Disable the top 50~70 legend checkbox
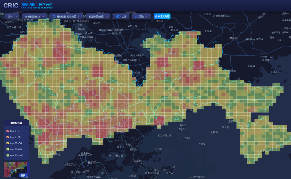 pyautogui.click(x=8, y=149)
